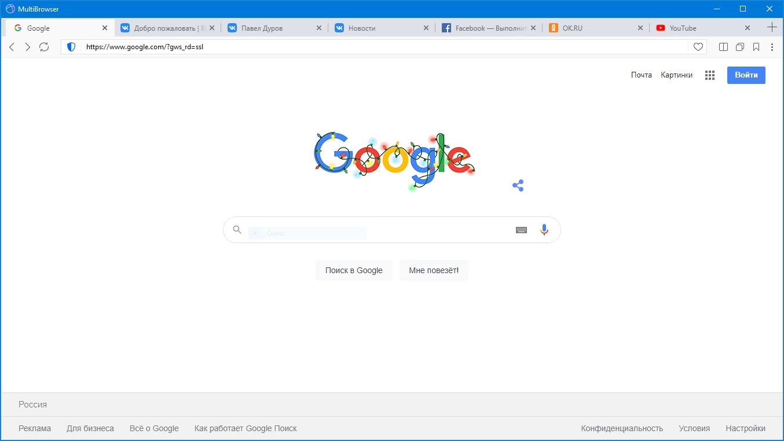Open the split view panel icon

pos(723,47)
